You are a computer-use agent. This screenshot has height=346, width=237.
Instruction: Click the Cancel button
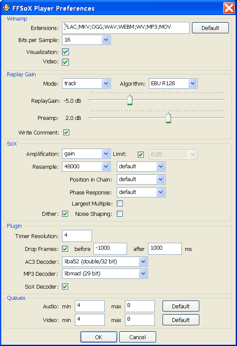(138, 337)
